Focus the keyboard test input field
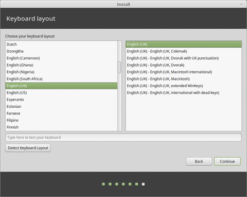The height and width of the screenshot is (197, 247). point(123,137)
